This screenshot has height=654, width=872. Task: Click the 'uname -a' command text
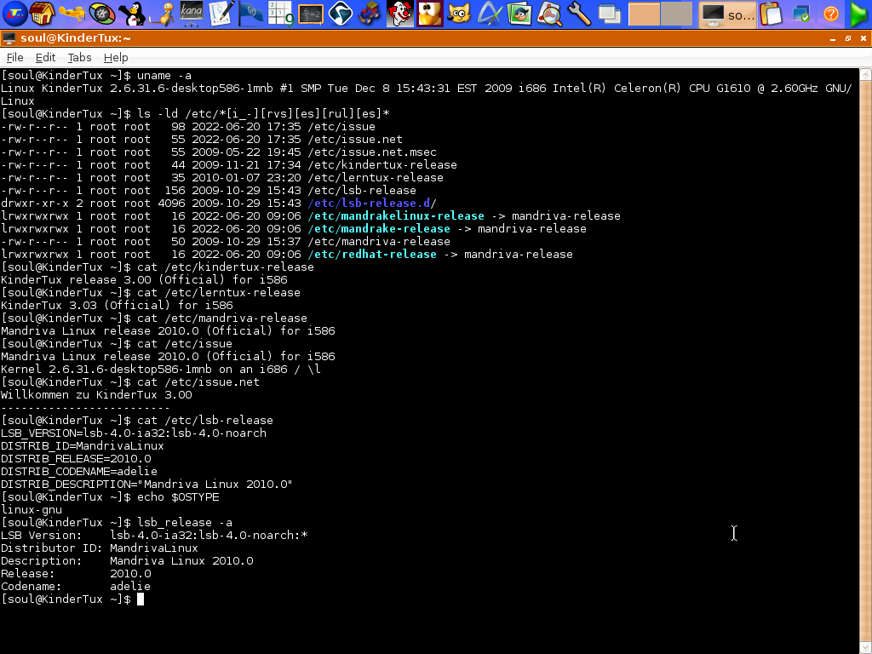click(164, 76)
